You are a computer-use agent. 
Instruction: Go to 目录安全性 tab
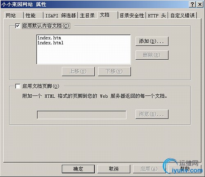[132, 16]
